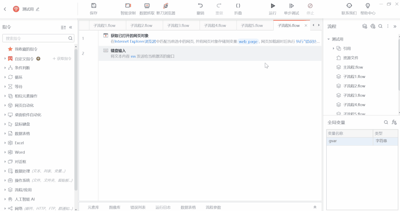Expand 网页自动化 category
The width and height of the screenshot is (400, 211).
5,106
